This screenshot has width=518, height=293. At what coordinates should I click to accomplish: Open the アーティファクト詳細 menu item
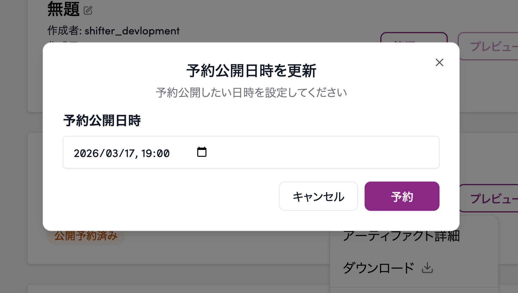click(x=401, y=236)
